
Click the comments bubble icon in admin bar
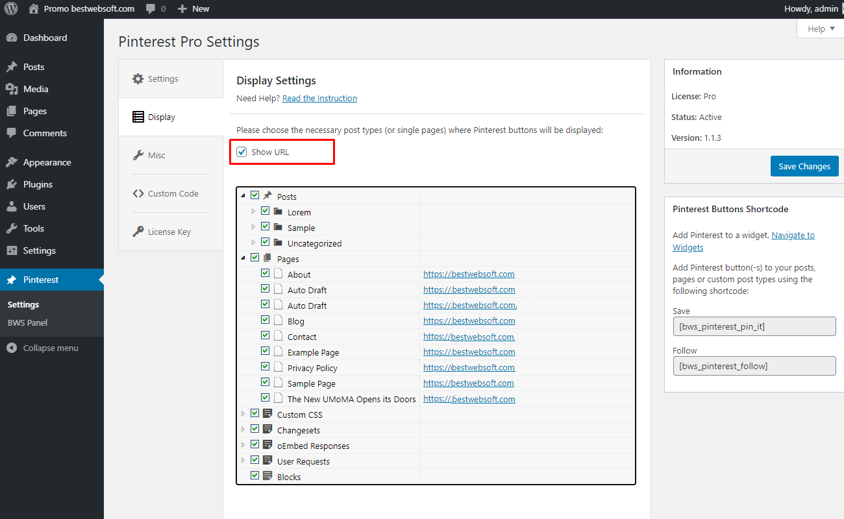151,9
